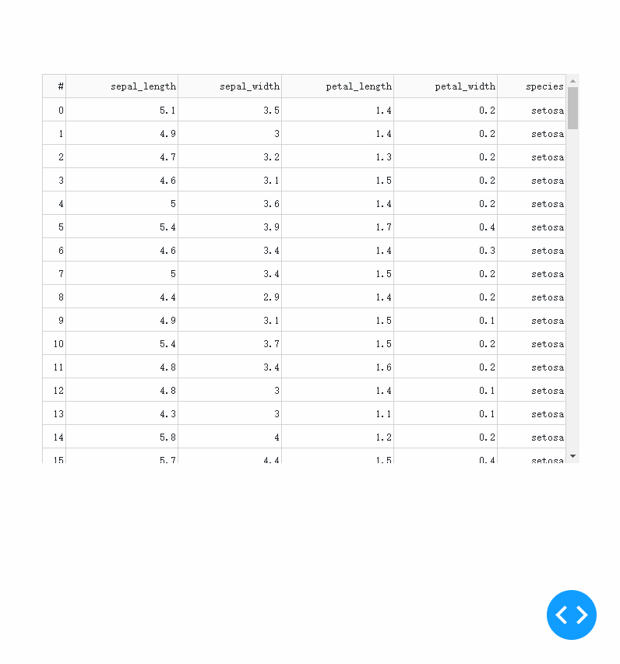Viewport: 620px width, 664px height.
Task: Select row index 0 cell
Action: pos(55,110)
